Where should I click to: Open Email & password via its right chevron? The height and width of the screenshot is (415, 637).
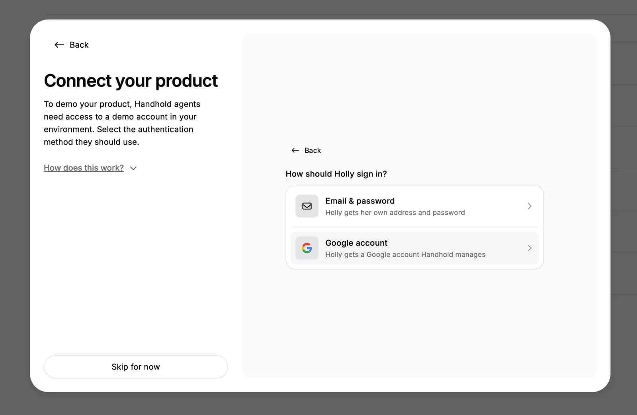(530, 206)
